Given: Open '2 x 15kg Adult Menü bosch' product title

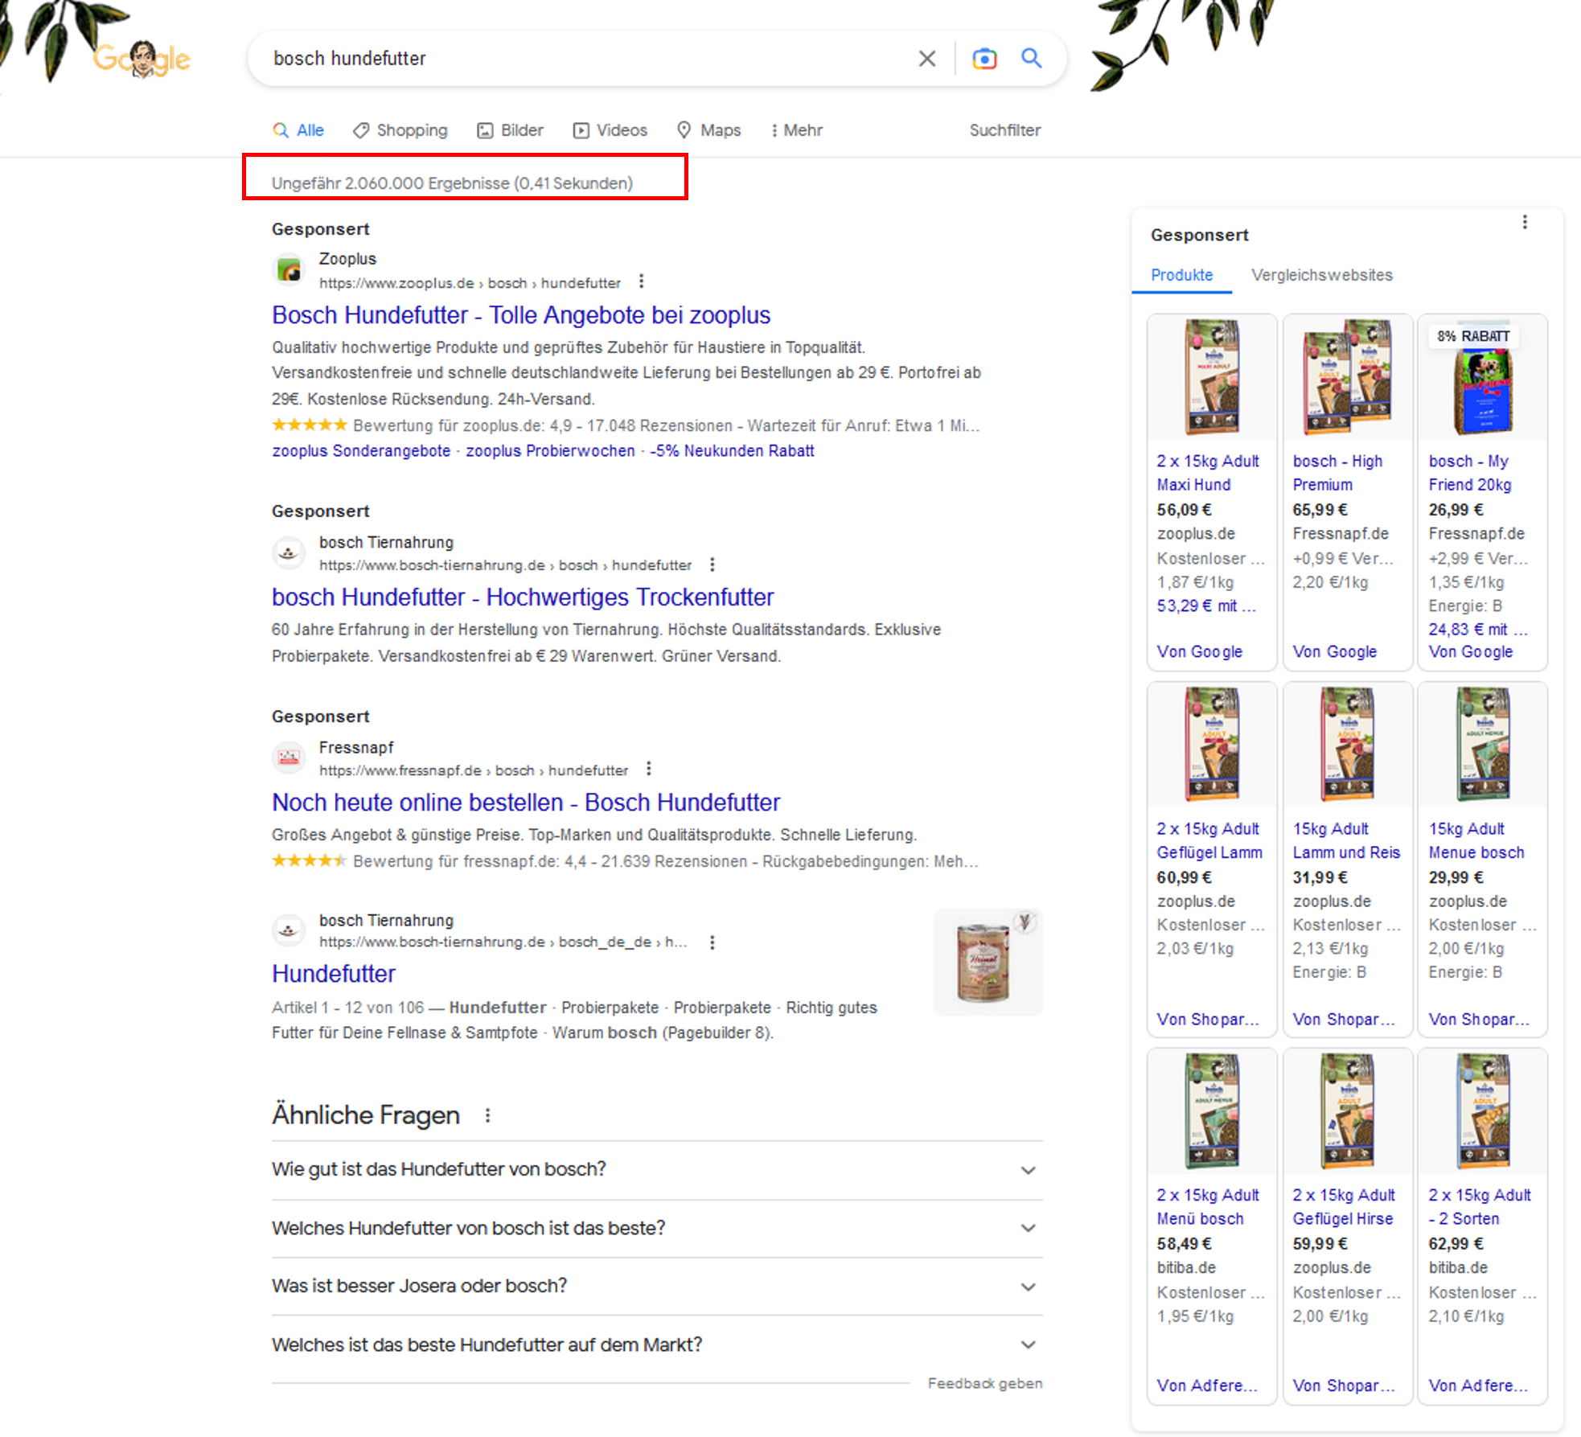Looking at the screenshot, I should (x=1208, y=1207).
